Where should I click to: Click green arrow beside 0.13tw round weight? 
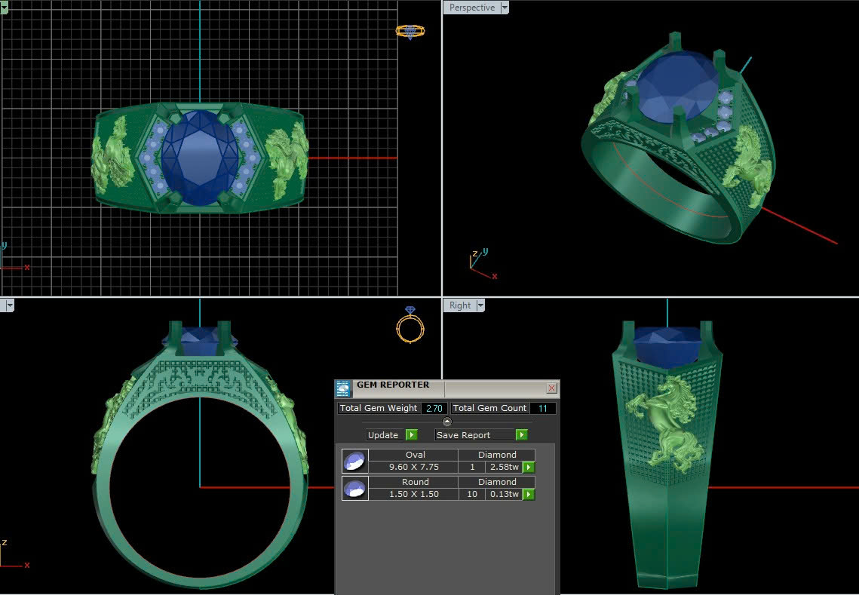tap(529, 495)
